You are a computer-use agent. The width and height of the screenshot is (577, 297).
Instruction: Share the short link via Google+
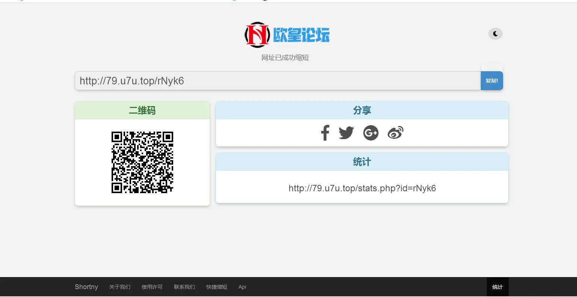[x=371, y=132]
